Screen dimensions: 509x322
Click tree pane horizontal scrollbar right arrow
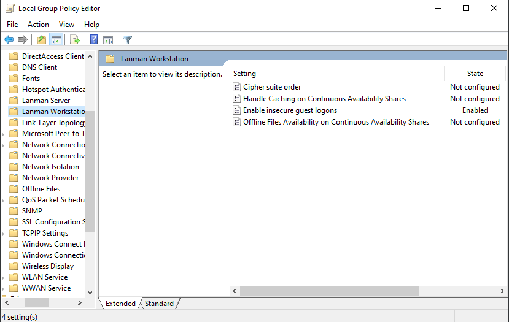click(80, 302)
